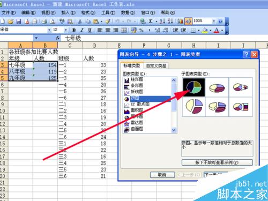Open the AutoSum dropdown arrow

(x=157, y=21)
